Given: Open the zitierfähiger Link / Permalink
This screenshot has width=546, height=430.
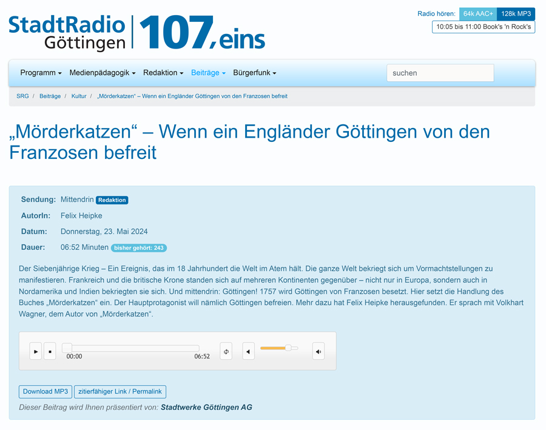Looking at the screenshot, I should [120, 392].
